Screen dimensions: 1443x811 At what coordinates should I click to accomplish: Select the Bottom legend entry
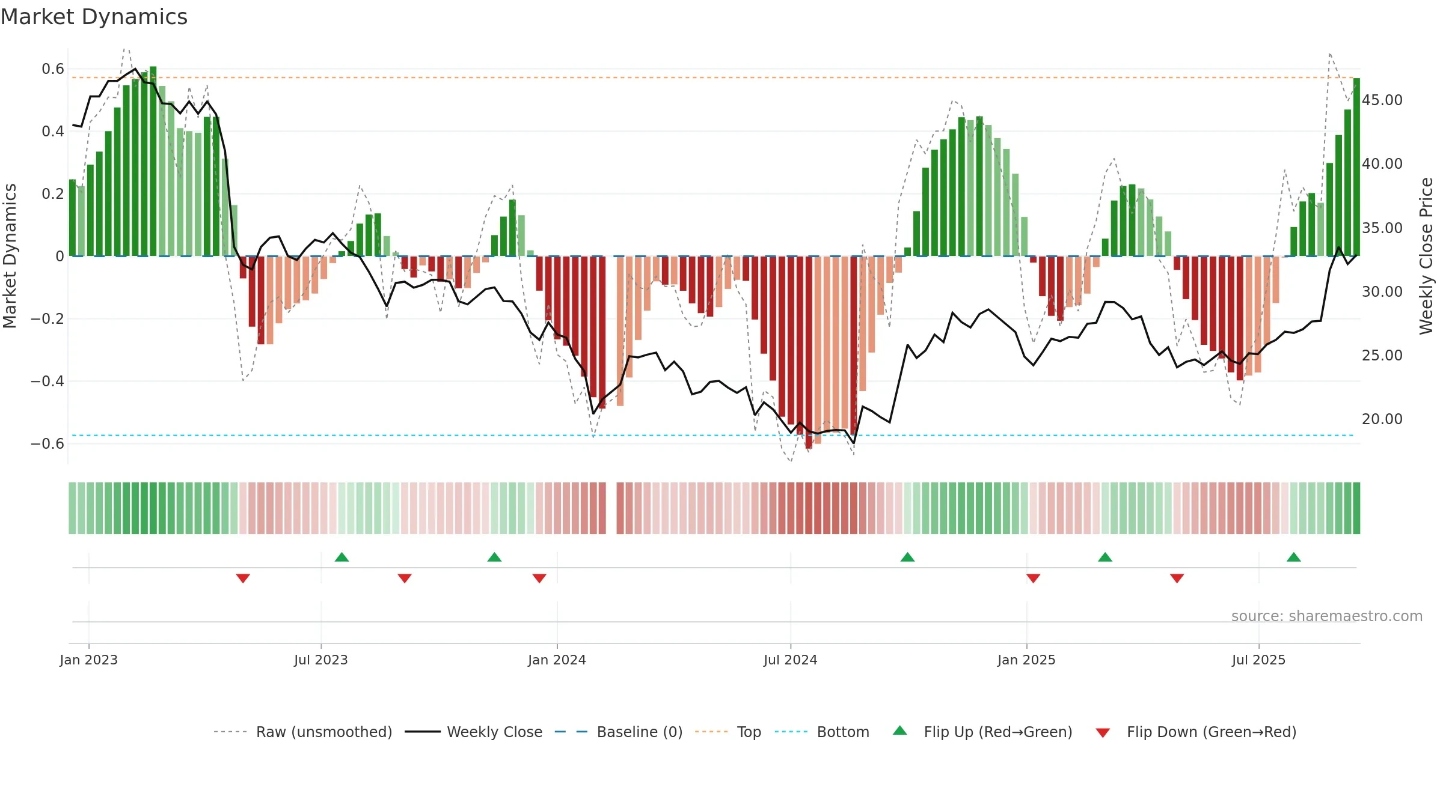coord(822,732)
